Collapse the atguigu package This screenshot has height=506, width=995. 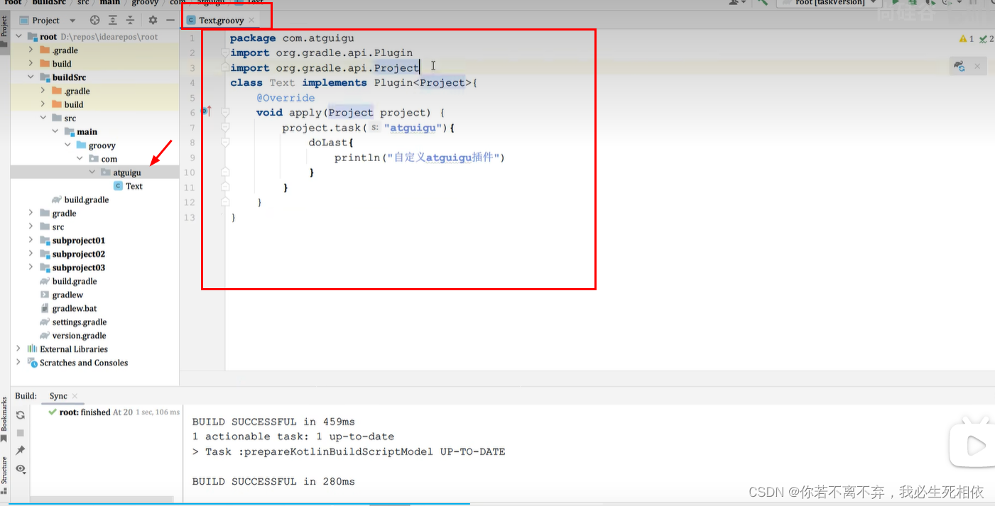[x=92, y=172]
